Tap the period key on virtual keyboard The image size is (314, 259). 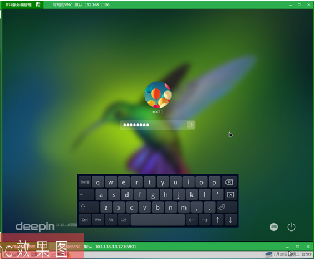(209, 207)
